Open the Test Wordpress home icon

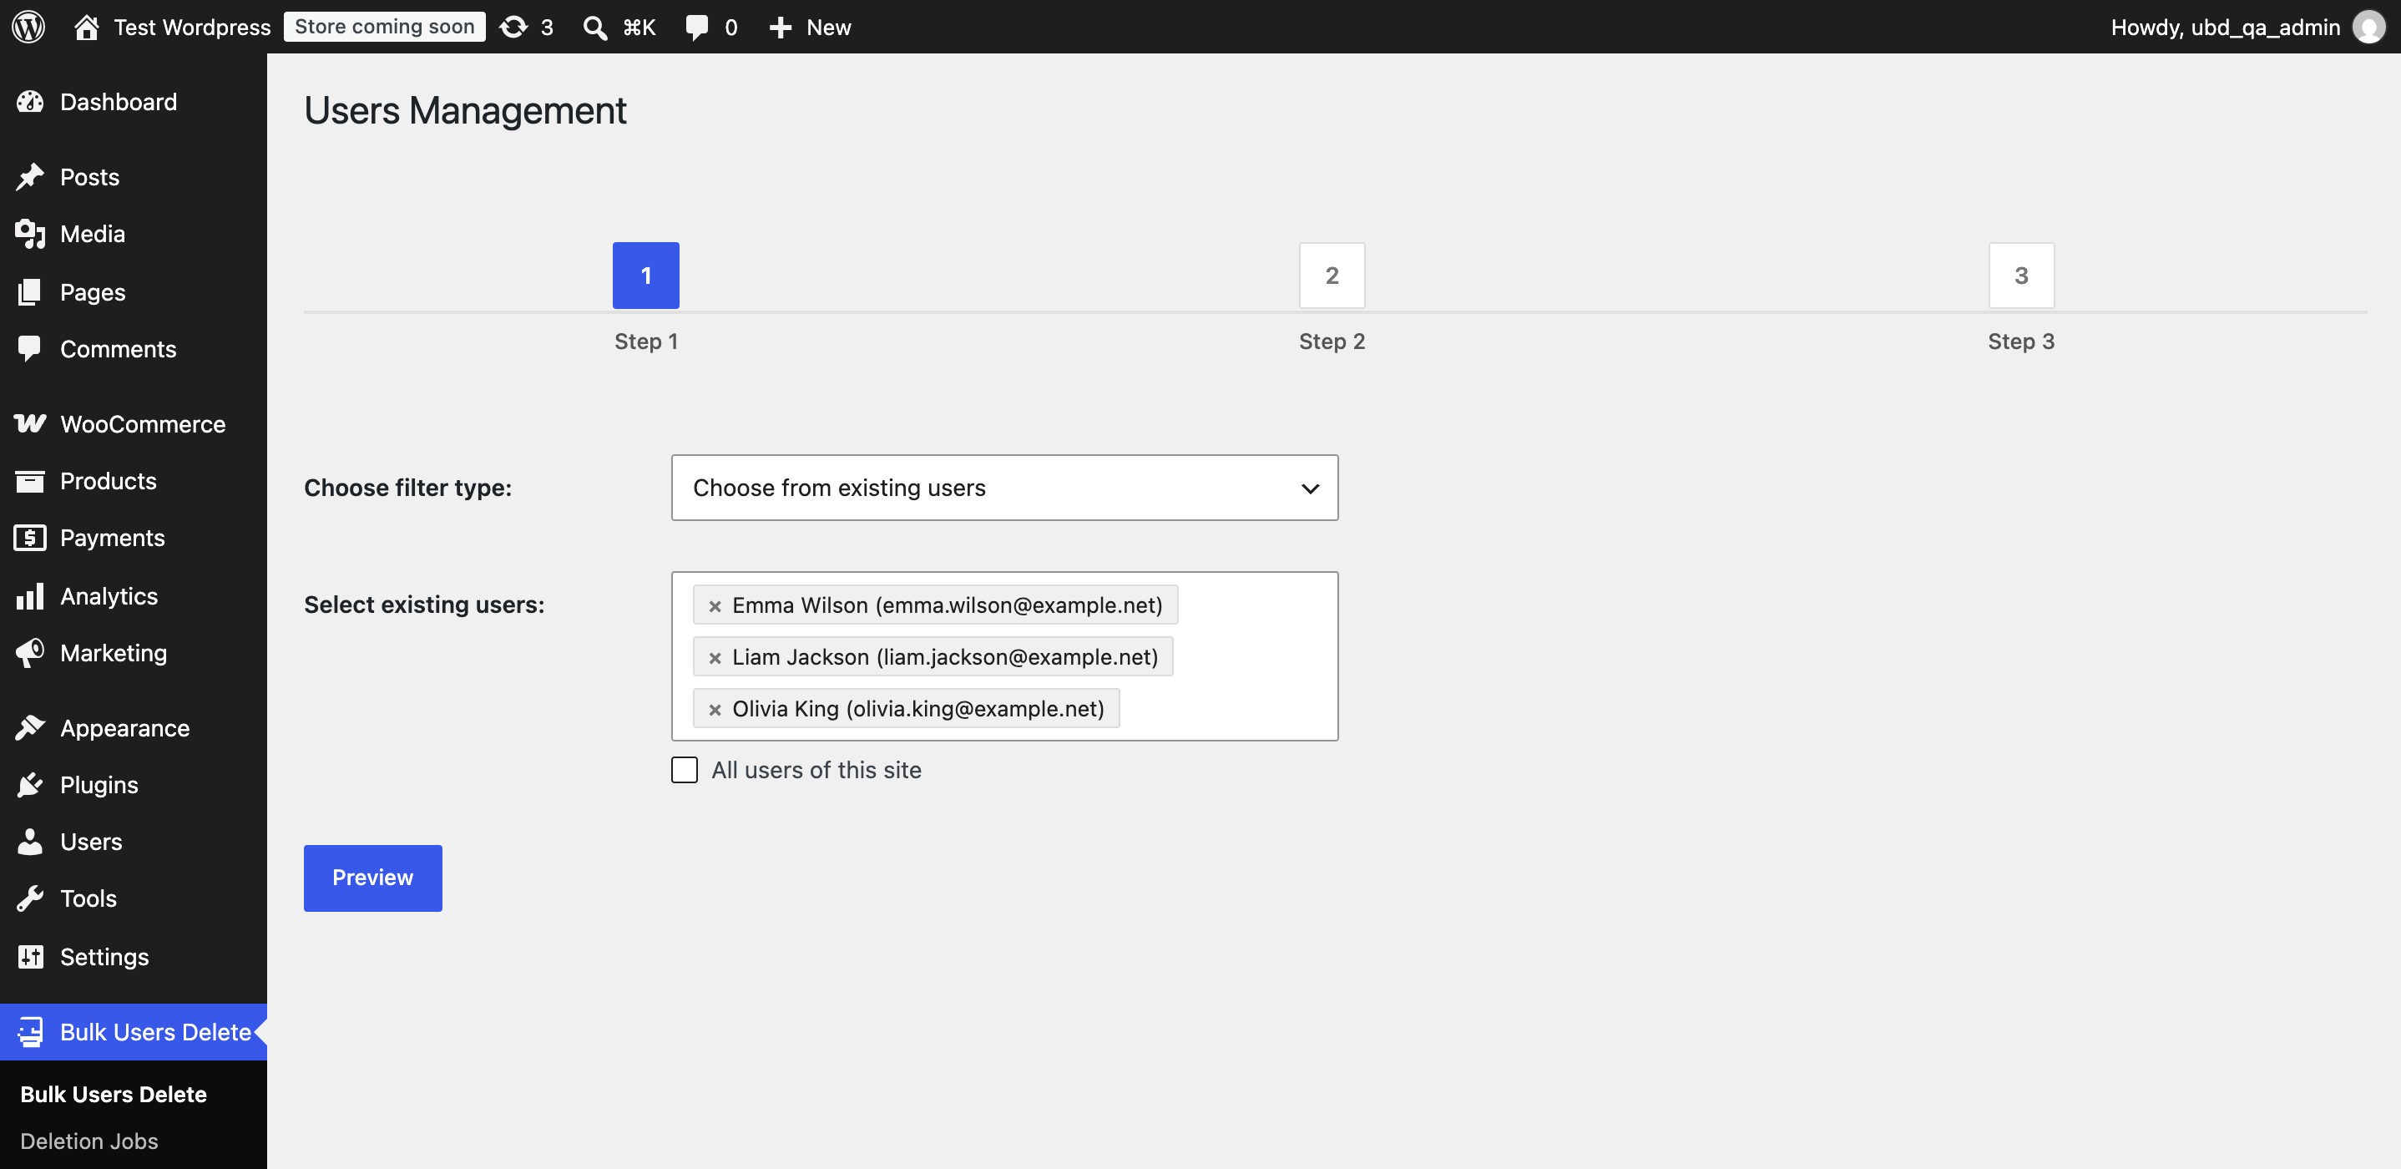click(x=87, y=27)
